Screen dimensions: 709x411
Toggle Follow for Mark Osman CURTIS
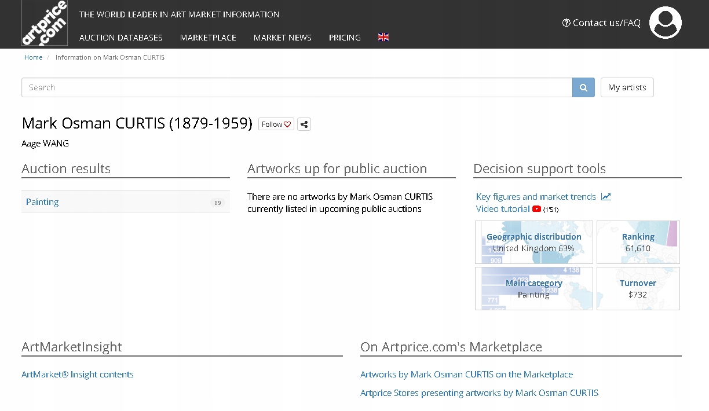(x=276, y=124)
